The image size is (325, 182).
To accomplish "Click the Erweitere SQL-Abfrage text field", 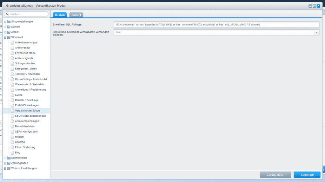I will (216, 24).
